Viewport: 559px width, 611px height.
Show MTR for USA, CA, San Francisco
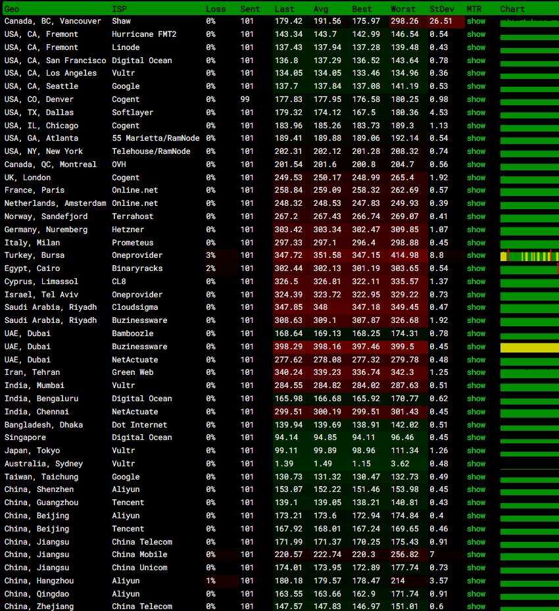476,61
